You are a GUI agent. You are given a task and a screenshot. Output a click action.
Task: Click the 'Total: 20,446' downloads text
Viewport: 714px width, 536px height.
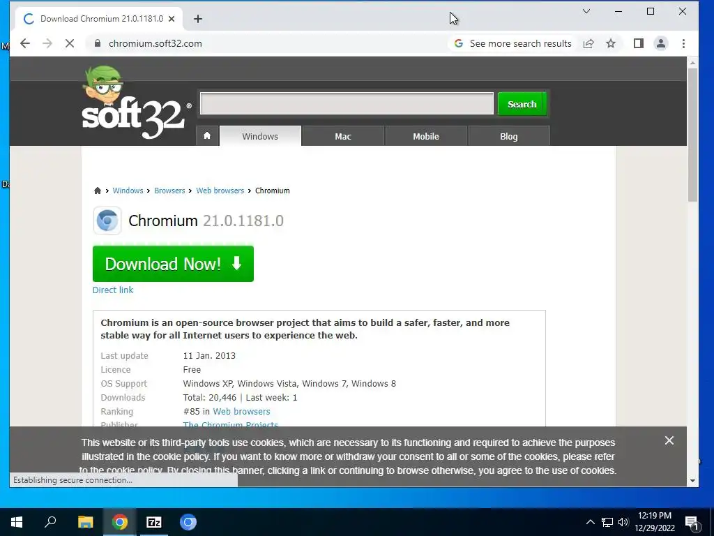(x=209, y=397)
